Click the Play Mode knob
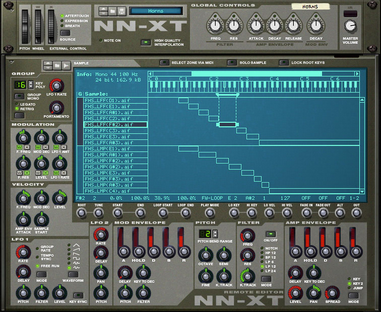This screenshot has width=381, height=312. click(x=210, y=213)
